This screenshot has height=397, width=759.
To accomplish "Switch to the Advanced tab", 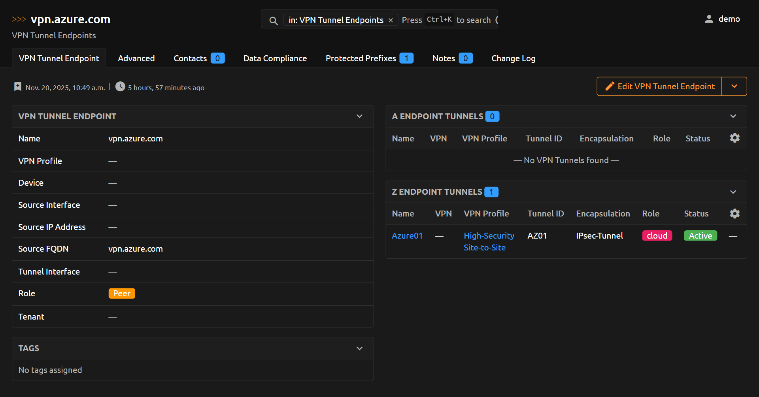I will 136,58.
